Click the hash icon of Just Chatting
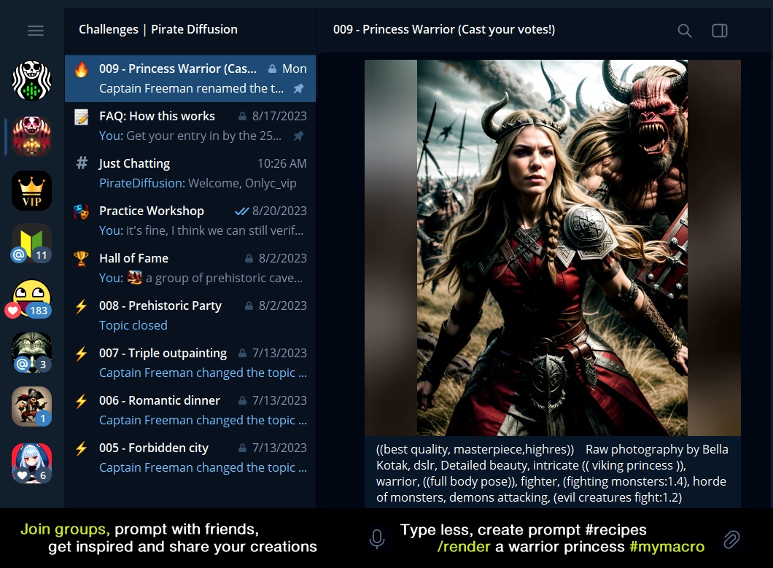This screenshot has width=773, height=568. pyautogui.click(x=82, y=163)
